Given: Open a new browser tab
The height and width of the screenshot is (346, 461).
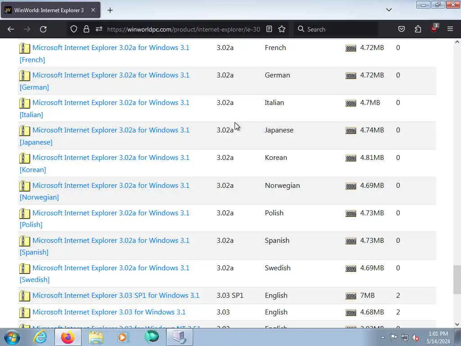Looking at the screenshot, I should click(x=110, y=10).
